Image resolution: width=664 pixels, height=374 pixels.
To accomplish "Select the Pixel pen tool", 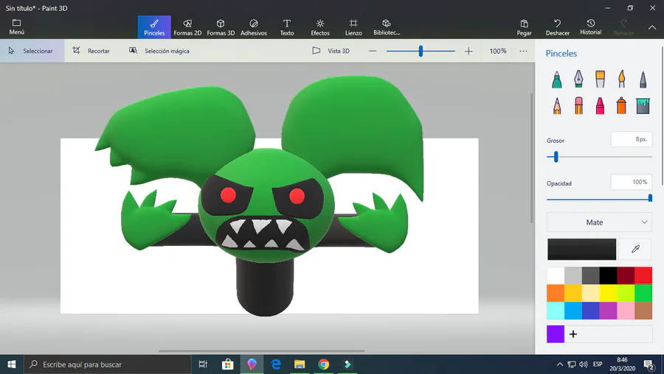I will pos(643,80).
